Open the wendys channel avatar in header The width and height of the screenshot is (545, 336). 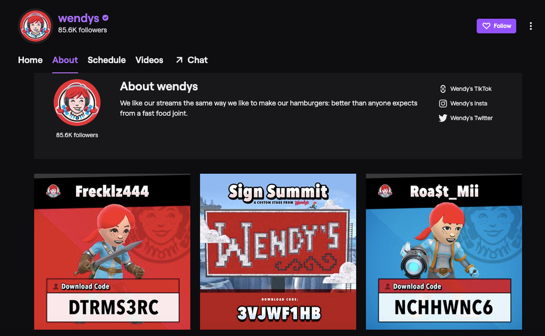(35, 26)
